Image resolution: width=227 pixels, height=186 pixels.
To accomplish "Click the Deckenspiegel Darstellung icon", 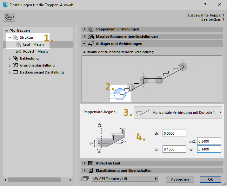I will [x=16, y=72].
